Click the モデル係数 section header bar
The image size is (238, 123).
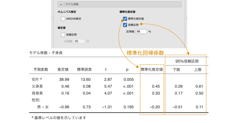pyautogui.click(x=119, y=4)
